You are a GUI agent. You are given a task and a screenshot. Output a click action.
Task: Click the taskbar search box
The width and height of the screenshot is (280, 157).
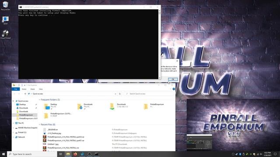pyautogui.click(x=32, y=154)
